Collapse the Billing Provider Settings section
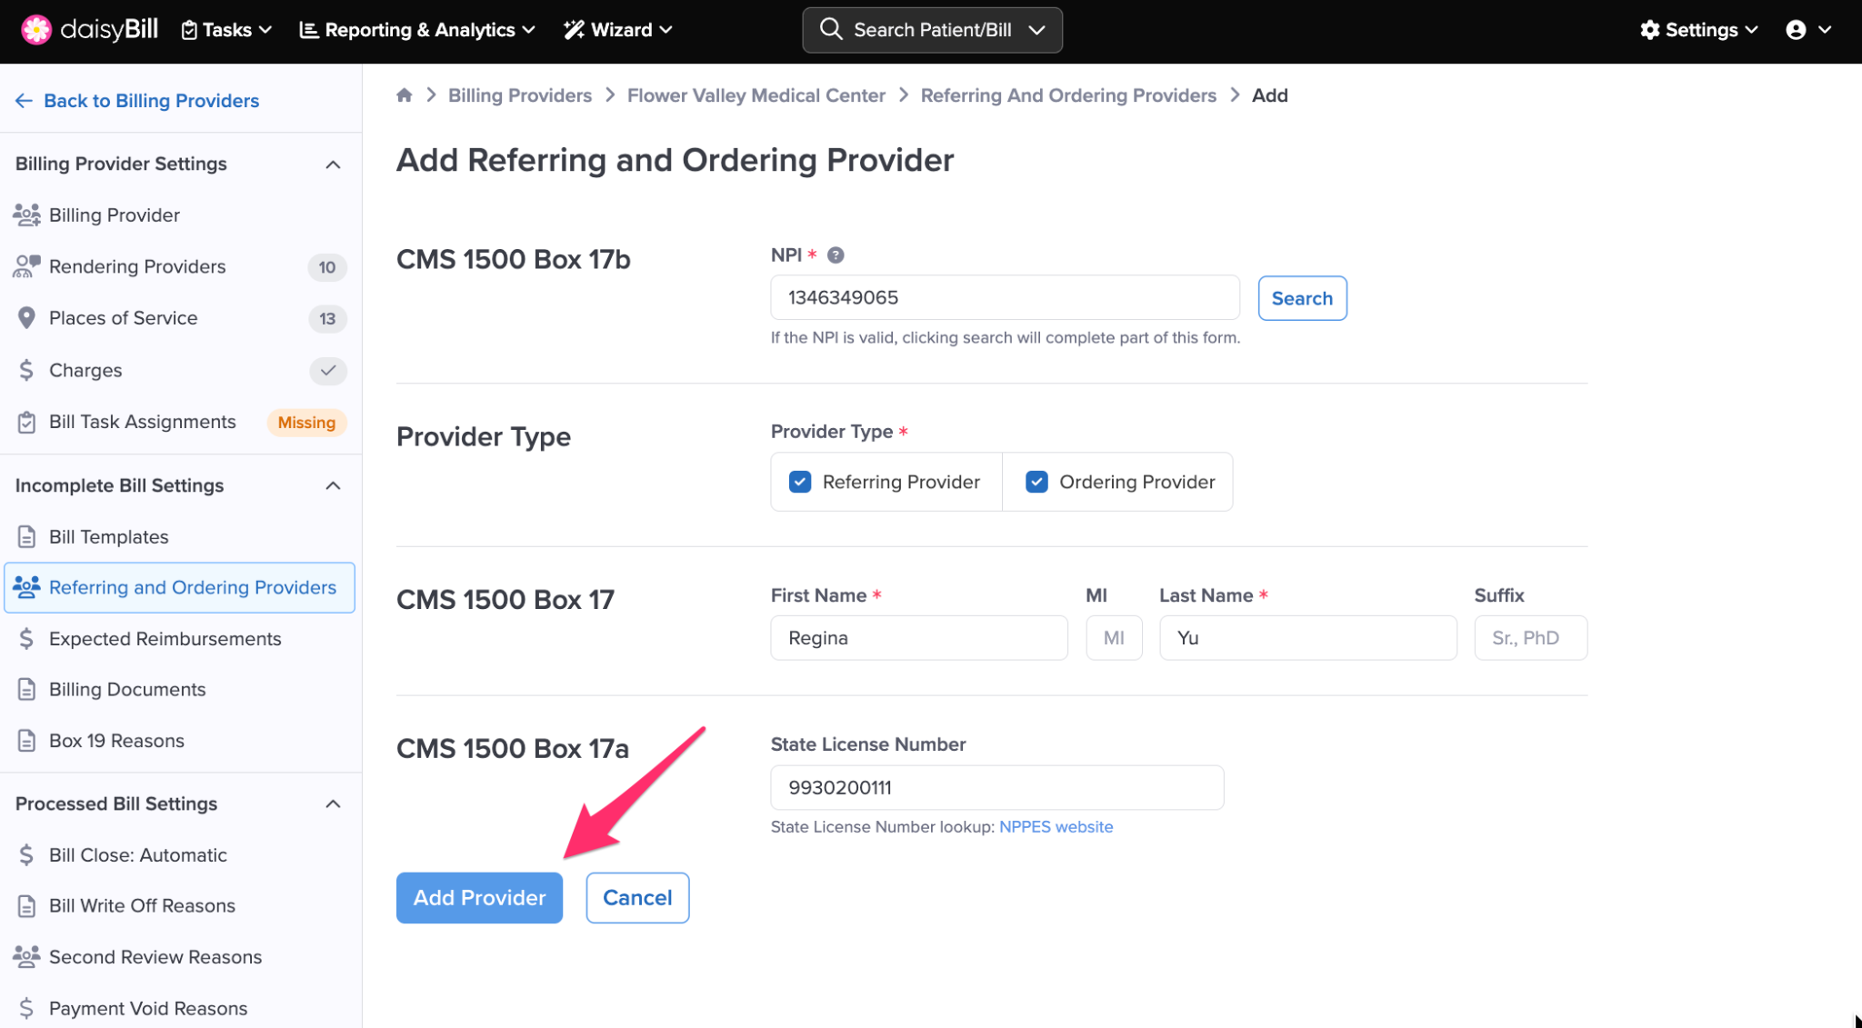Image resolution: width=1862 pixels, height=1028 pixels. (333, 165)
